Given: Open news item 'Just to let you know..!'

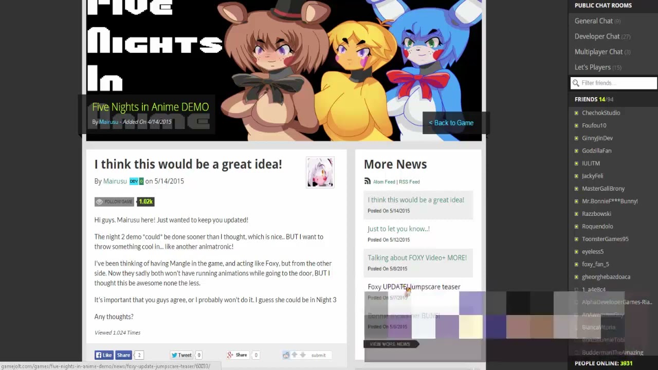Looking at the screenshot, I should click(x=398, y=229).
